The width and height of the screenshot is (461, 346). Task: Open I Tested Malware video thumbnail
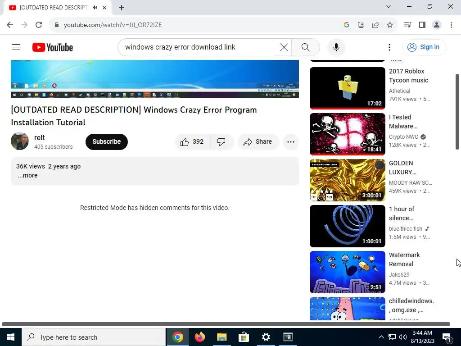click(x=347, y=134)
